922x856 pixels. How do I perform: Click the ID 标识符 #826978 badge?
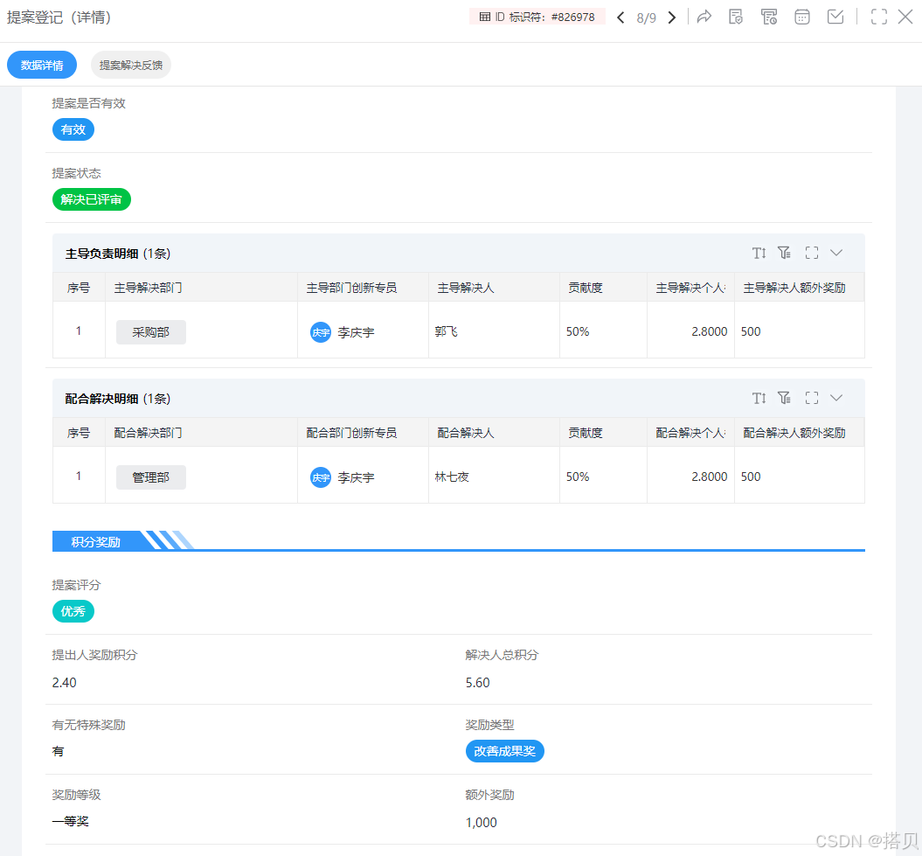coord(537,17)
